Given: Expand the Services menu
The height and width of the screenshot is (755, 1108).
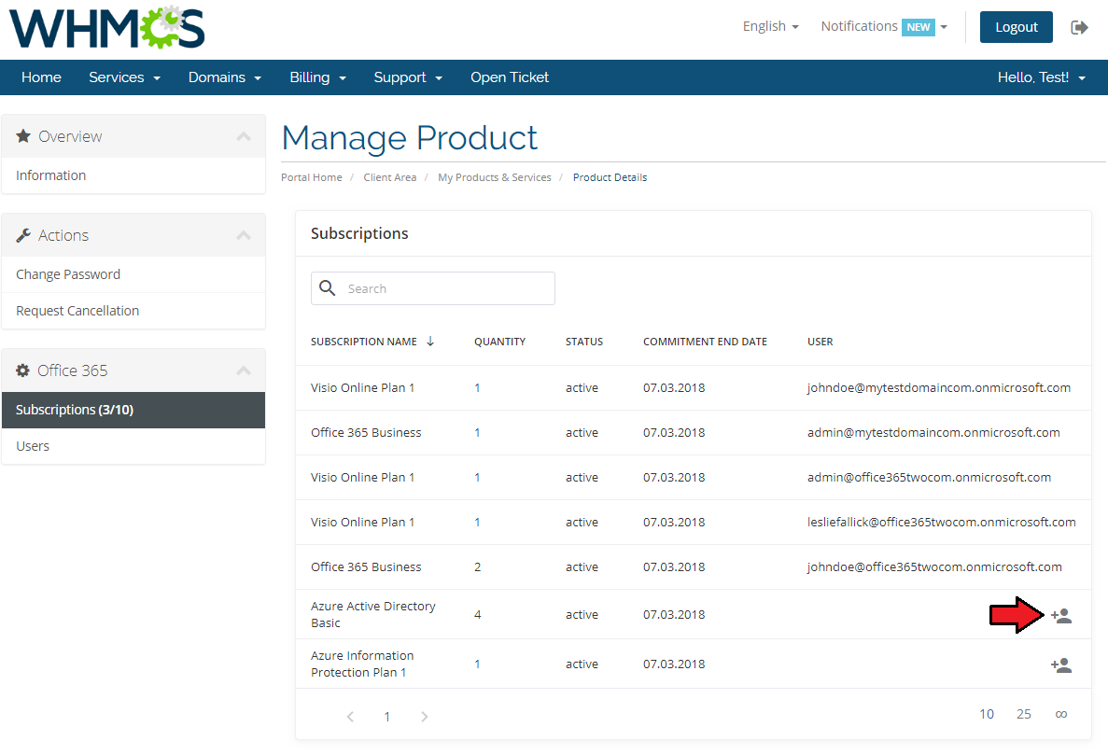Looking at the screenshot, I should 124,77.
